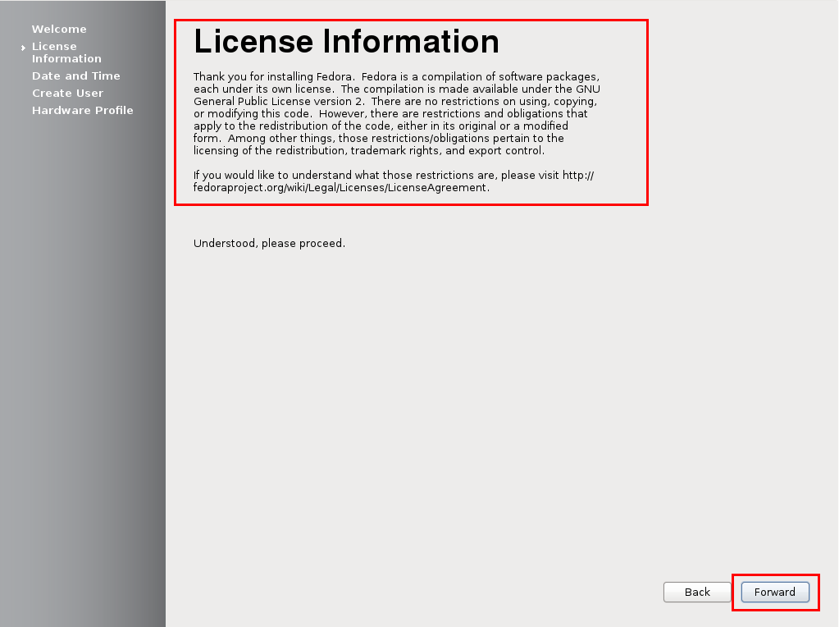Go back with the Back button
Screen dimensions: 839x627
(x=696, y=592)
